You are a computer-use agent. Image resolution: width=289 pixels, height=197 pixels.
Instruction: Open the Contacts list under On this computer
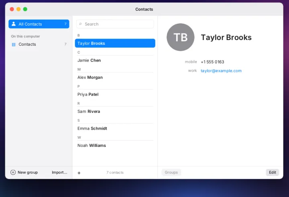(x=39, y=44)
